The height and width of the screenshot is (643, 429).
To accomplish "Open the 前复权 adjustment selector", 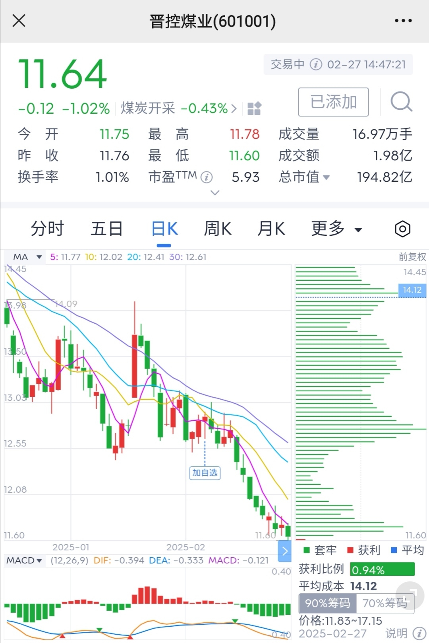I will click(412, 257).
